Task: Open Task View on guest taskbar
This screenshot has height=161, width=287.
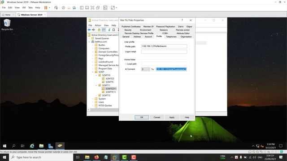Action: (22, 146)
